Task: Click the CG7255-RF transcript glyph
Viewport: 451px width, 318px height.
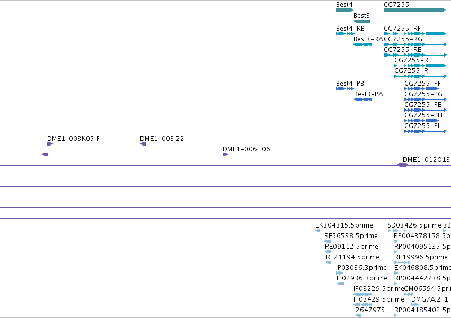Action: point(415,34)
